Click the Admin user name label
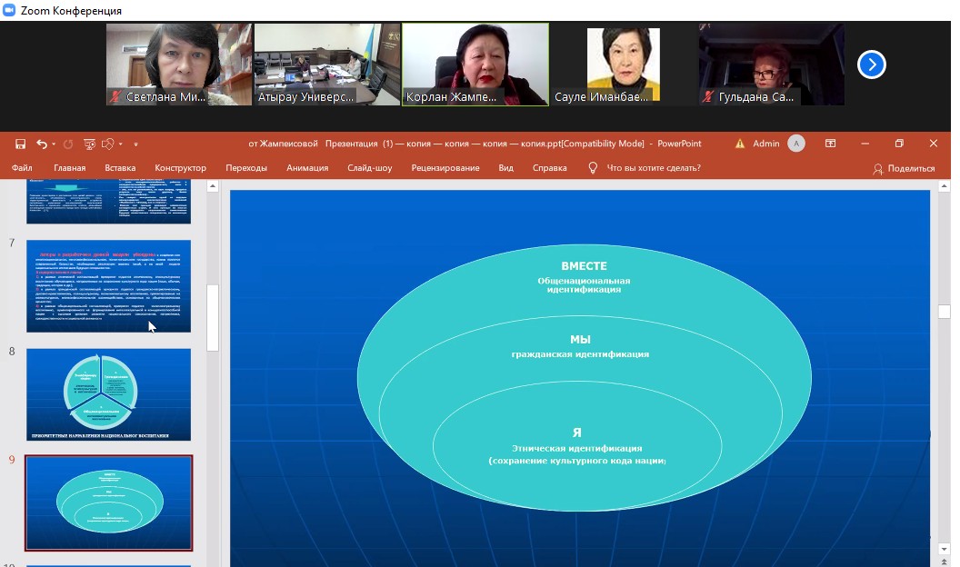This screenshot has width=960, height=567. 766,144
